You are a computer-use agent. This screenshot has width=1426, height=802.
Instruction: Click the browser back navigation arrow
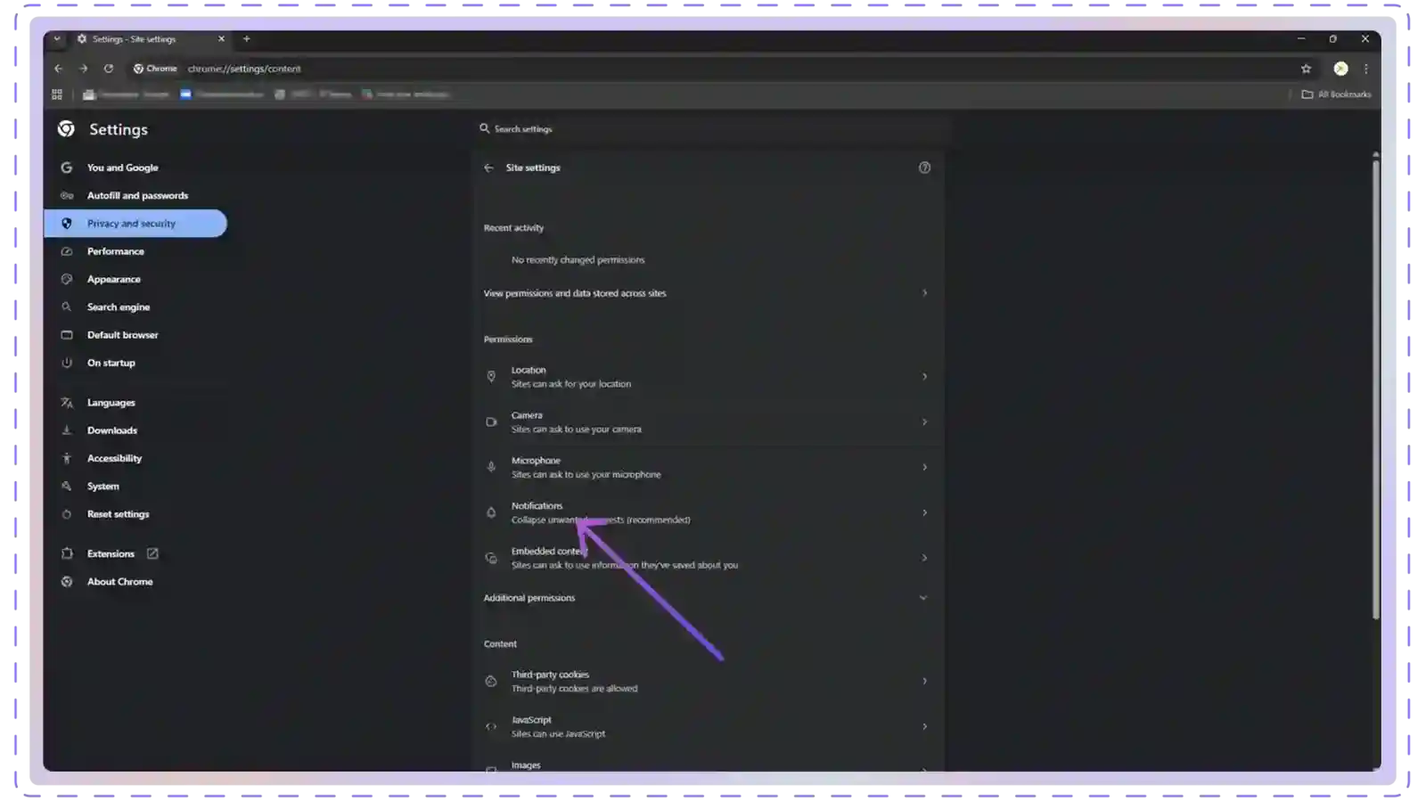59,69
